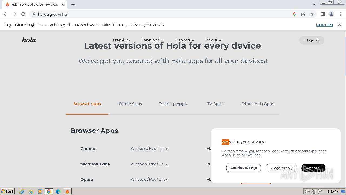
Task: Open Microsoft Edge from the taskbar
Action: [x=58, y=191]
